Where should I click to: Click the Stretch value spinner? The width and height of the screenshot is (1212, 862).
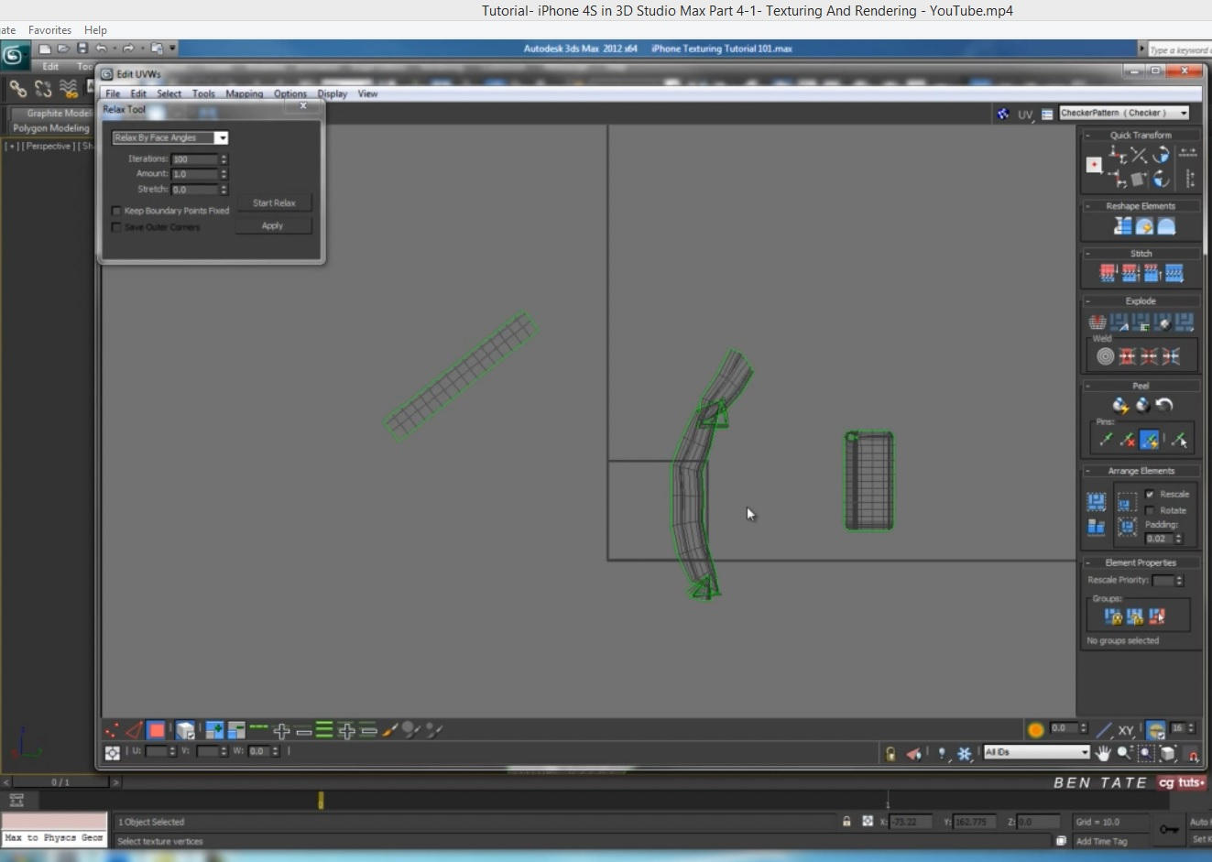(224, 190)
